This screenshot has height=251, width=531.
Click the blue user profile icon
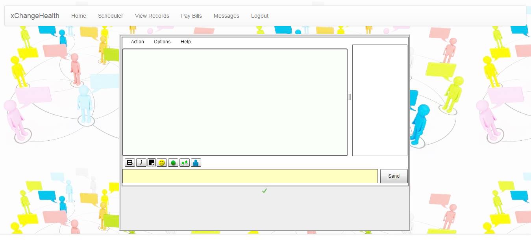click(196, 163)
